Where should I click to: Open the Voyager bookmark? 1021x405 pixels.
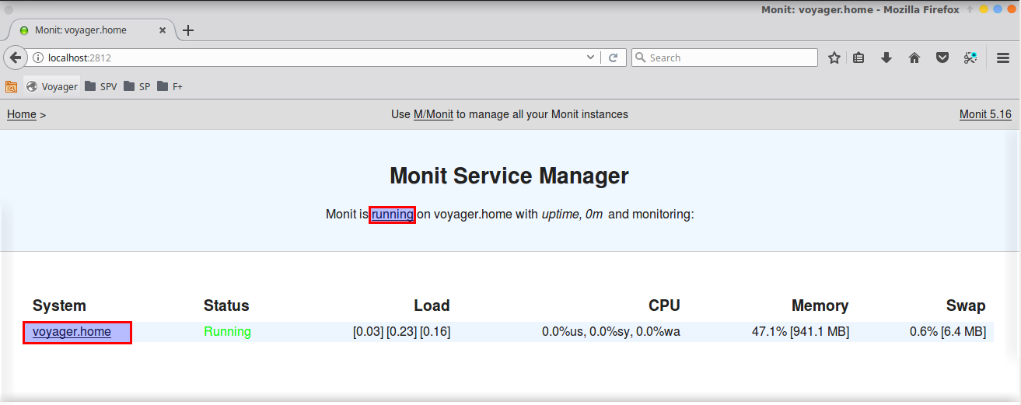(52, 86)
